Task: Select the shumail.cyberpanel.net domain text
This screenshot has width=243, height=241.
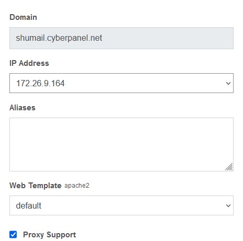Action: [59, 38]
